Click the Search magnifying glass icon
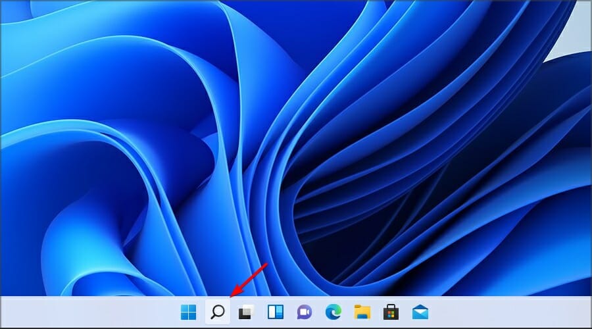The height and width of the screenshot is (329, 592). point(218,312)
